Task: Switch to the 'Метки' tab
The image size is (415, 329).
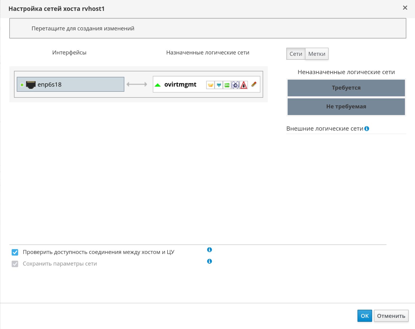Action: tap(317, 54)
